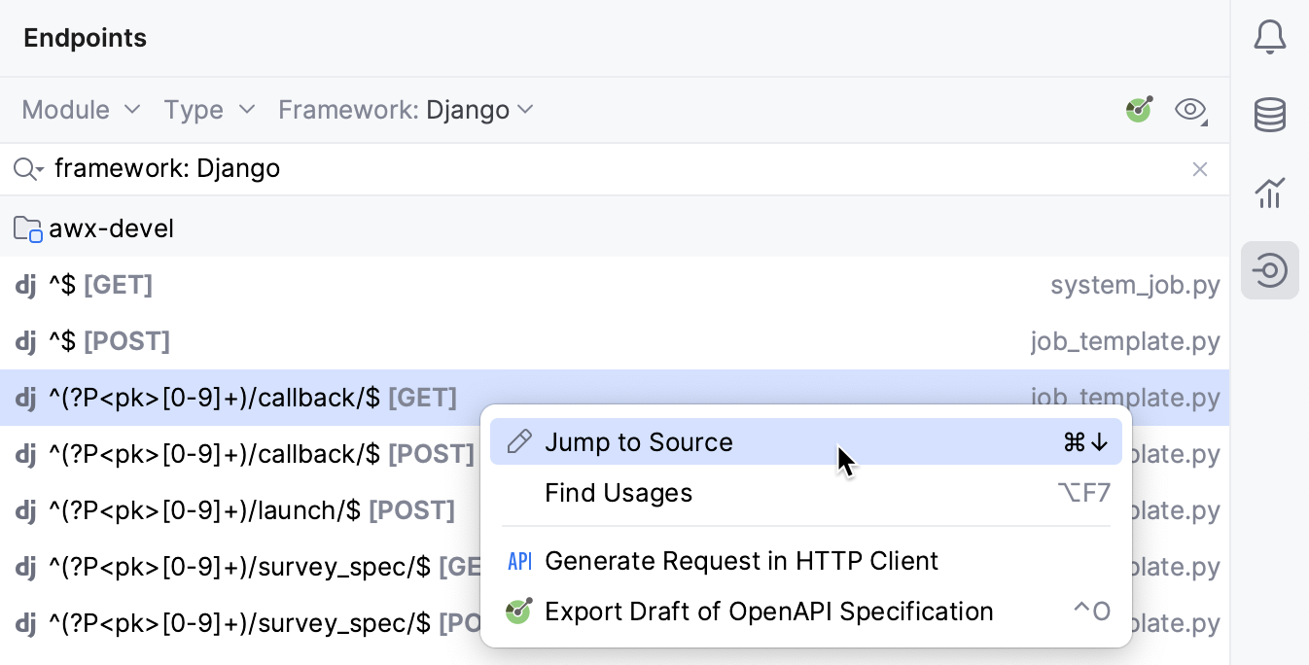1309x665 pixels.
Task: Click the API icon in the context menu
Action: click(520, 561)
